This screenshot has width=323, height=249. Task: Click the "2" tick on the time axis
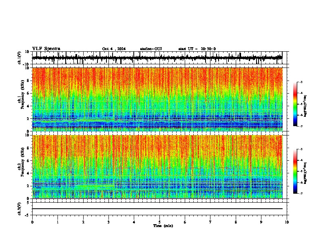(x=83, y=222)
